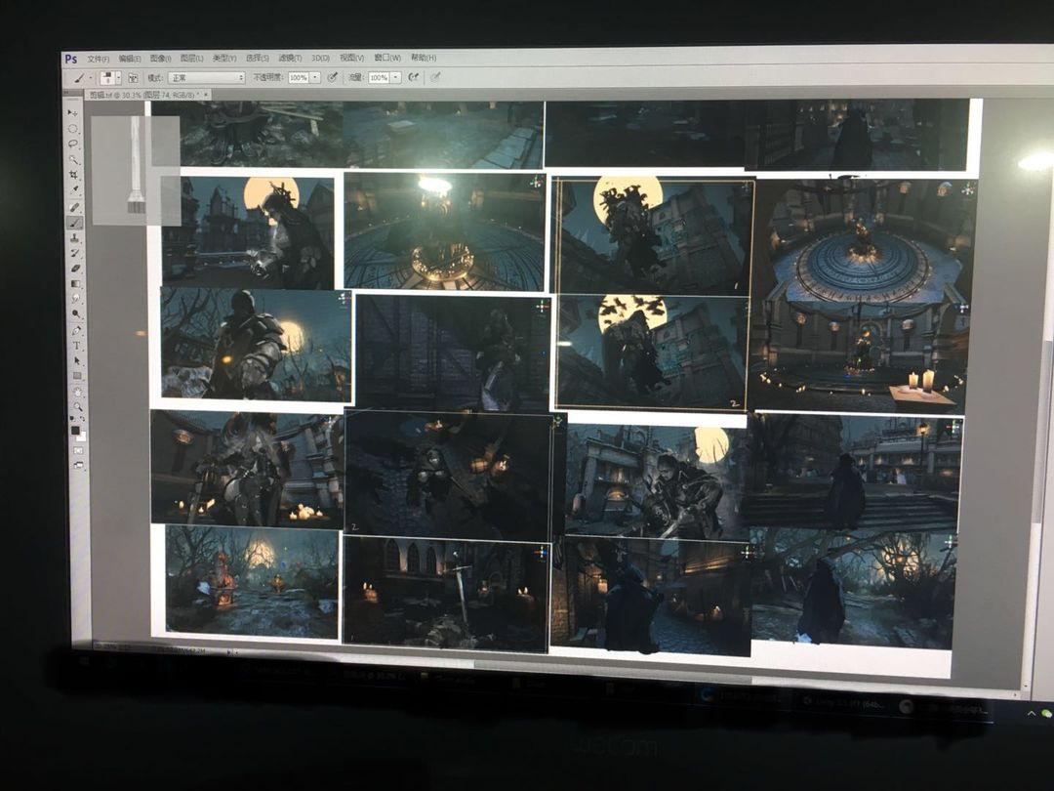
Task: Select the Move tool
Action: pos(72,113)
